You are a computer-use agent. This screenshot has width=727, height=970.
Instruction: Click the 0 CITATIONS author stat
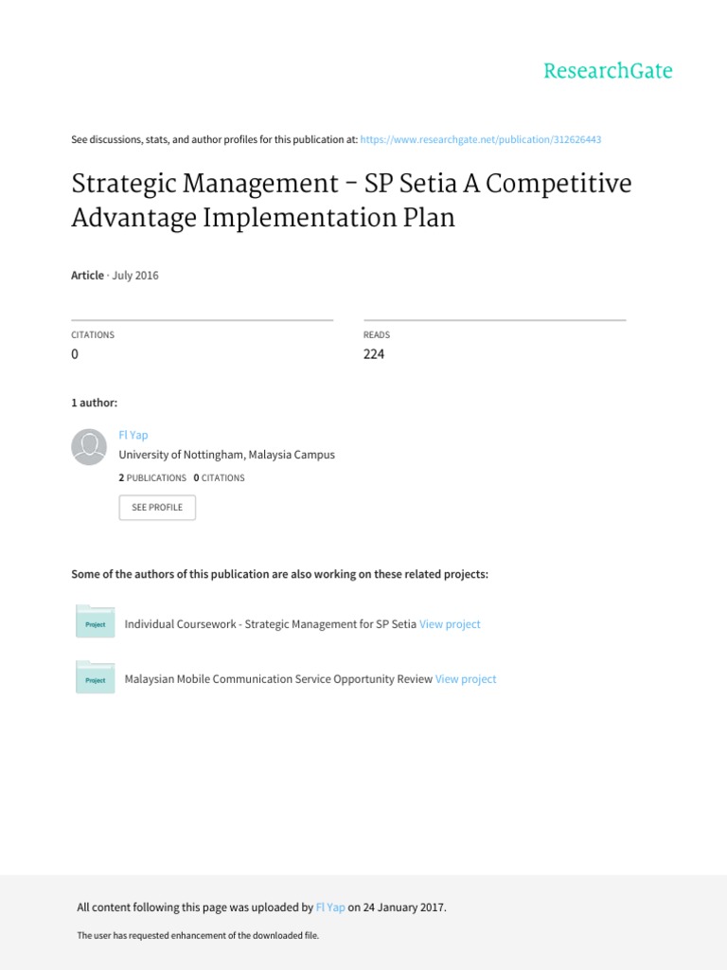point(219,478)
